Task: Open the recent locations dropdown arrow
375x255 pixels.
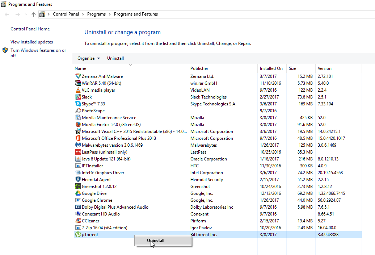Action: pos(26,14)
